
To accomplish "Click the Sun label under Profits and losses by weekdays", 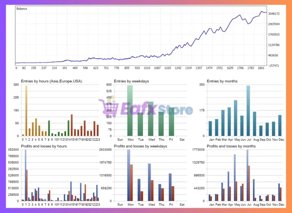I will (x=120, y=205).
